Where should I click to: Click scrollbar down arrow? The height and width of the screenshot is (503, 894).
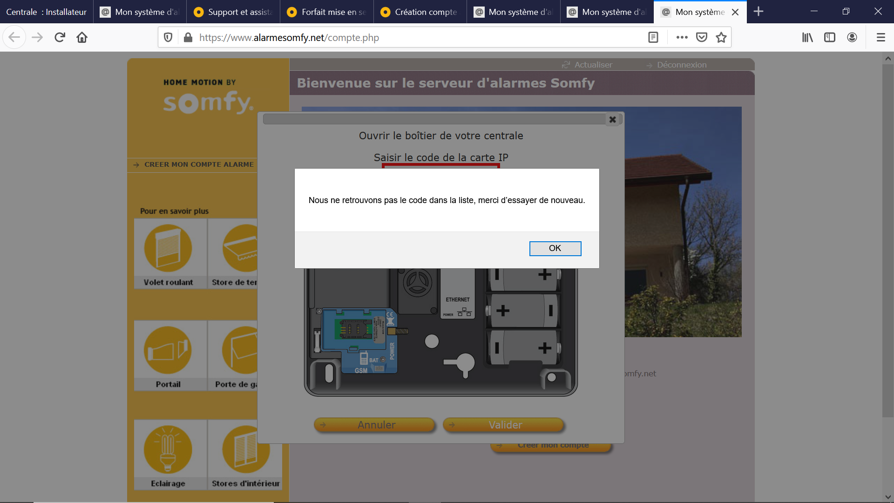[888, 496]
